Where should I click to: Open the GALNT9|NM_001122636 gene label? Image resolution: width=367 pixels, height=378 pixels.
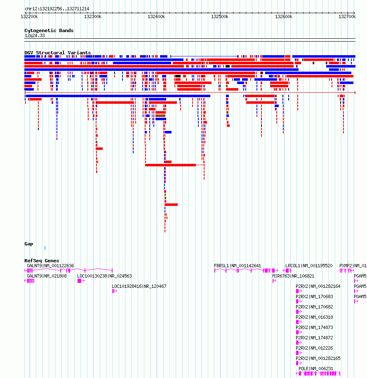(50, 266)
